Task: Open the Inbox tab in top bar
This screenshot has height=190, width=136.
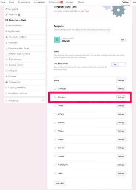Action: [12, 2]
